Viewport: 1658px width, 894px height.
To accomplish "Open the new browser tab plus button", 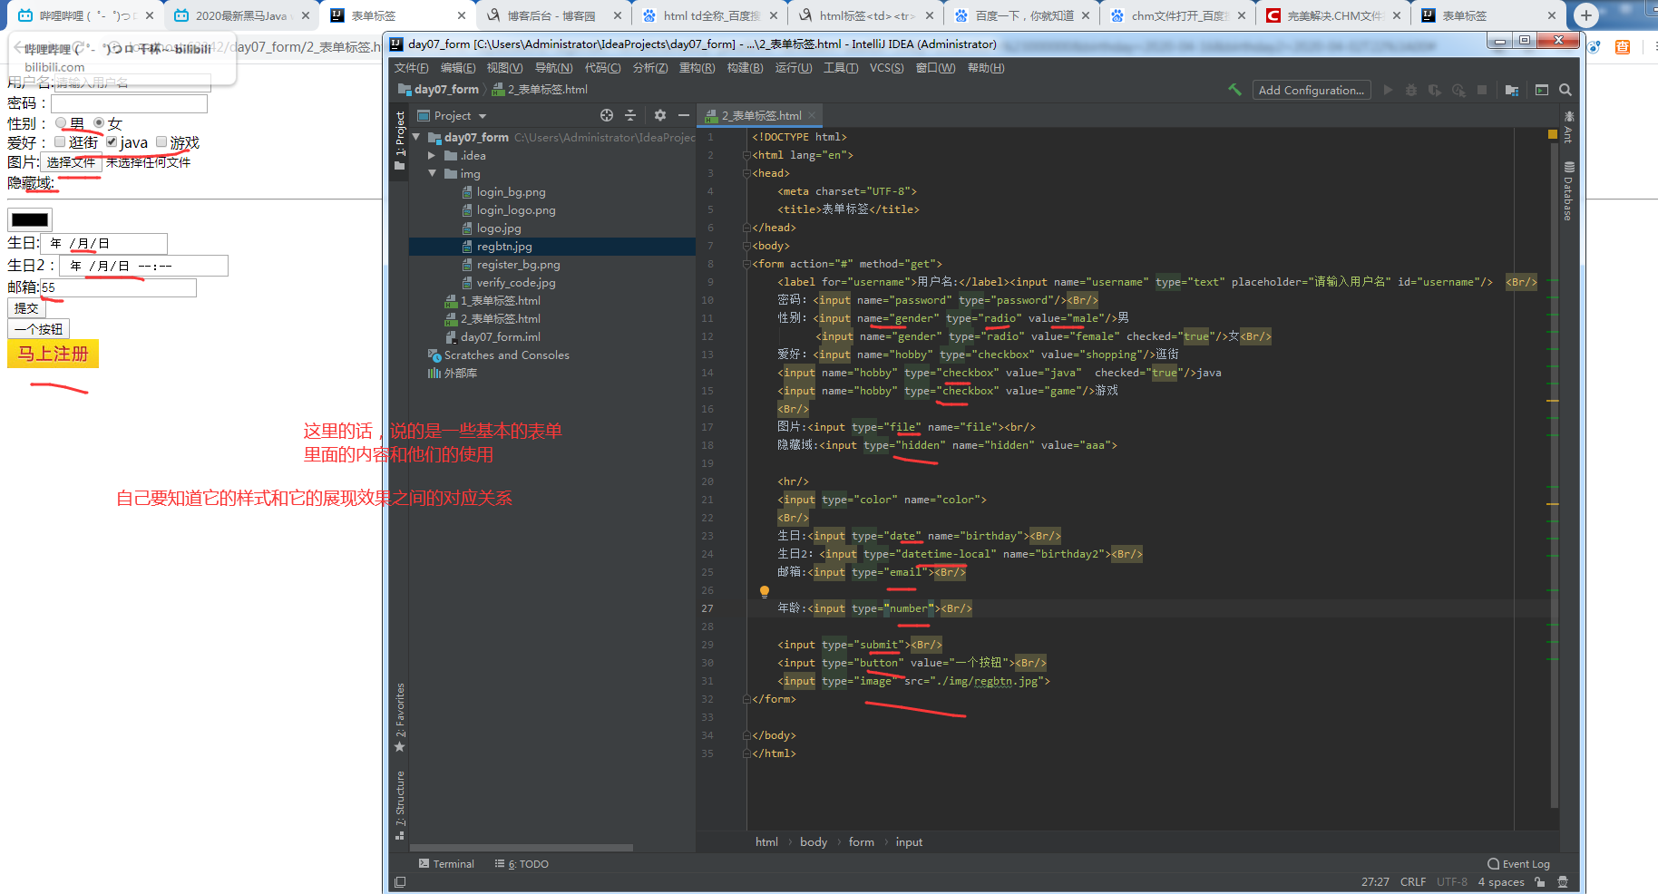I will [x=1586, y=15].
